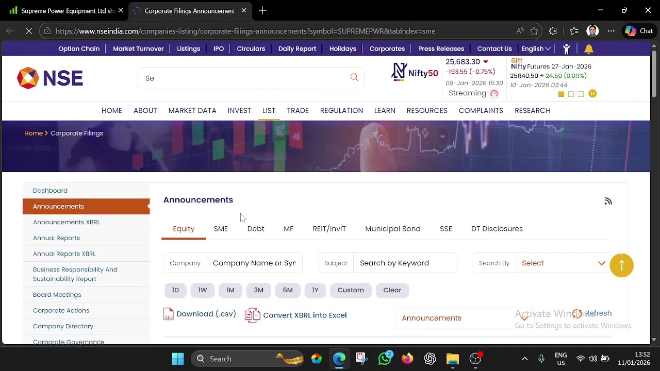Switch to the Debt tab
Screen dimensions: 660x371
point(256,229)
